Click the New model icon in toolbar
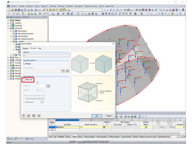192x144 pixels. [9, 10]
